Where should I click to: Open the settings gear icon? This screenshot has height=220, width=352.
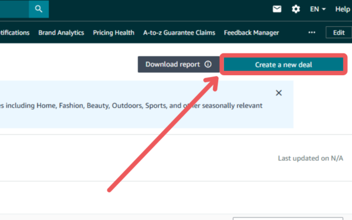(x=296, y=9)
